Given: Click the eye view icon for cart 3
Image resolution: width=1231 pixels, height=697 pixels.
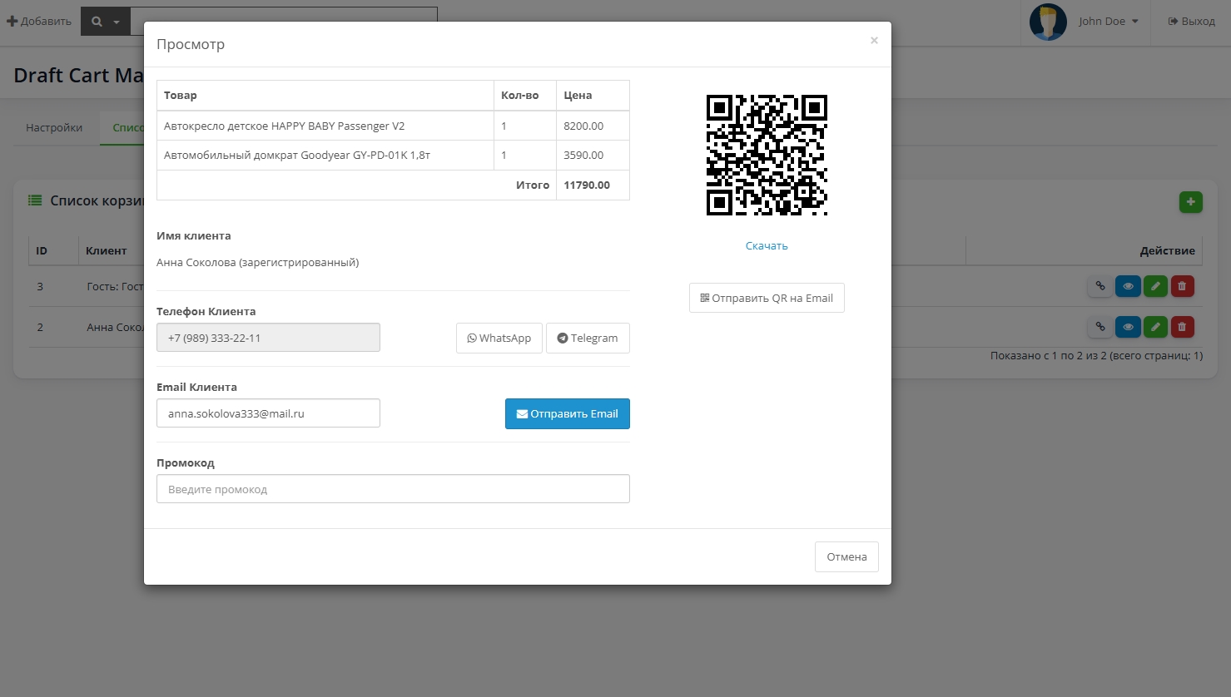Looking at the screenshot, I should 1128,286.
